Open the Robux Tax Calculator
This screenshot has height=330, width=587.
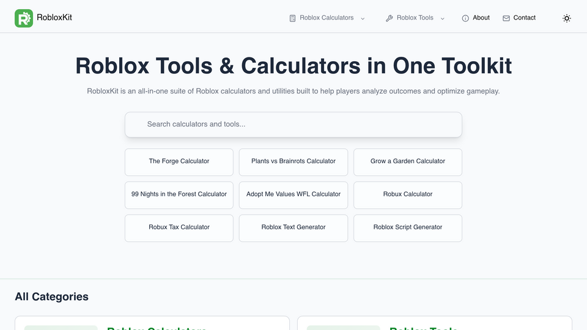click(179, 228)
